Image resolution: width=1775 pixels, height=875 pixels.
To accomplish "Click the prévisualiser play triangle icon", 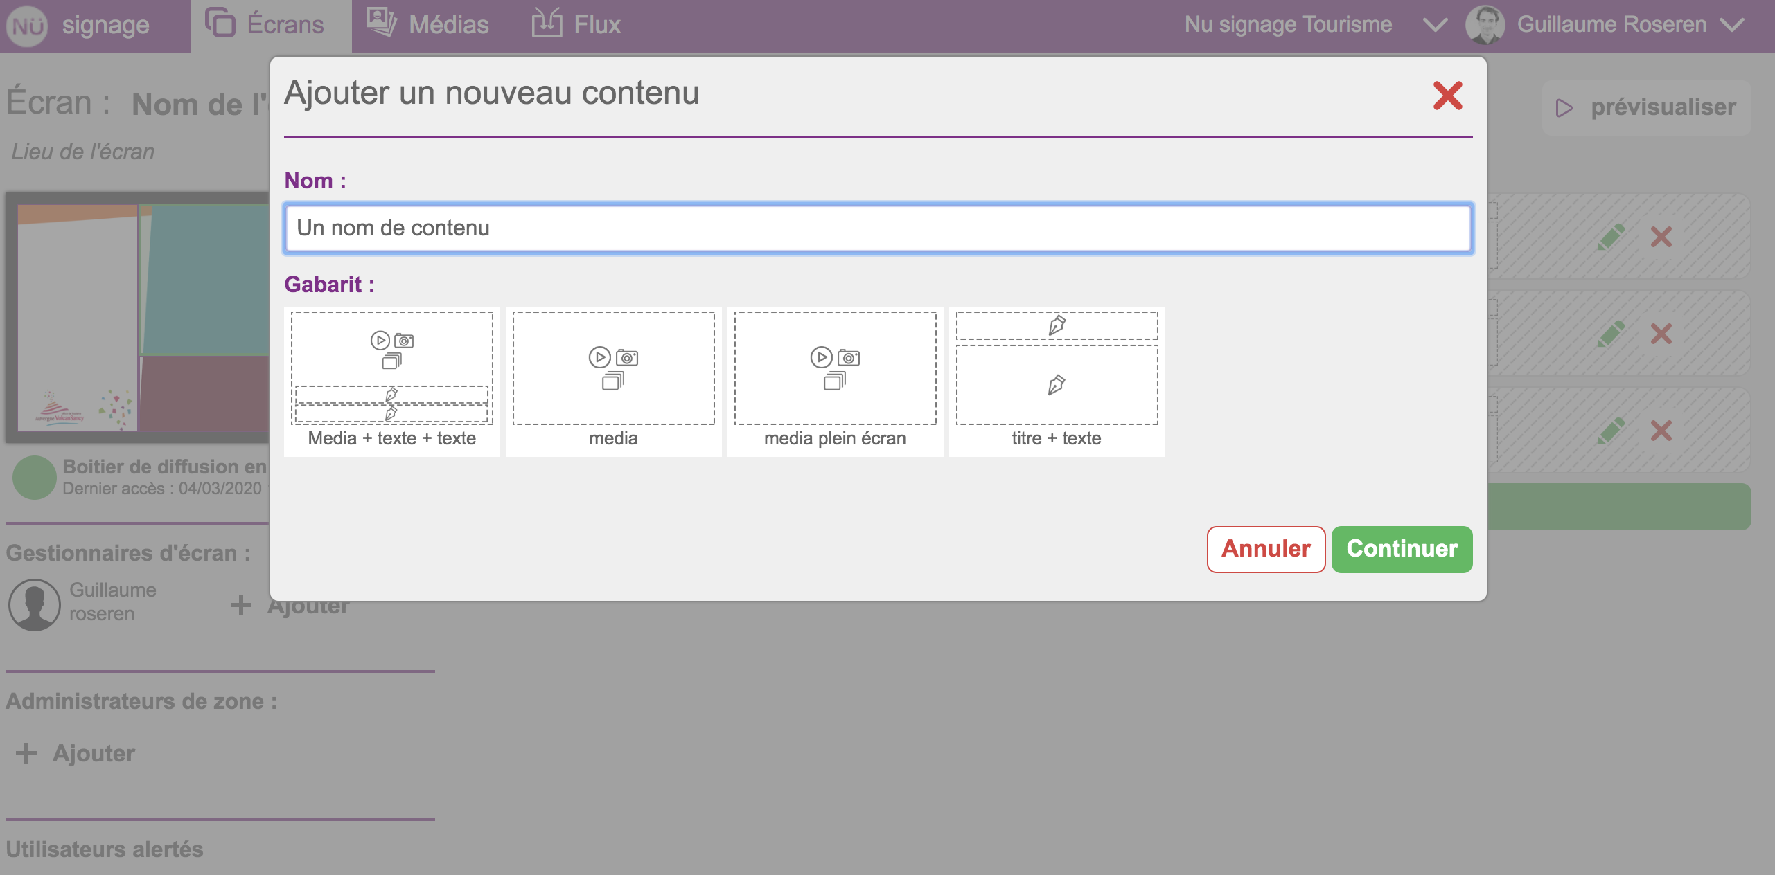I will [1564, 108].
